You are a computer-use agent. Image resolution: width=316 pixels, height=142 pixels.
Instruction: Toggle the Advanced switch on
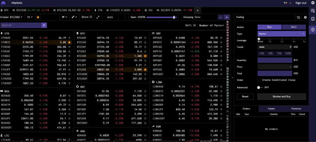(x=260, y=88)
